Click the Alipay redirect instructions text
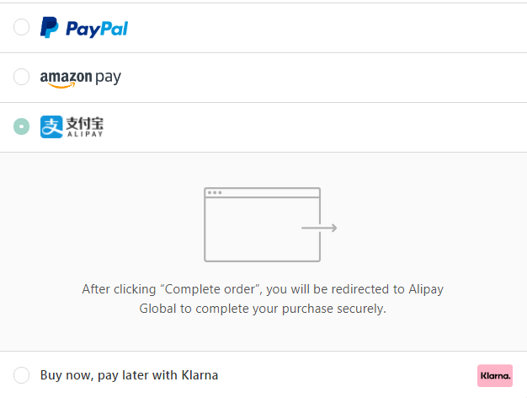 click(263, 298)
